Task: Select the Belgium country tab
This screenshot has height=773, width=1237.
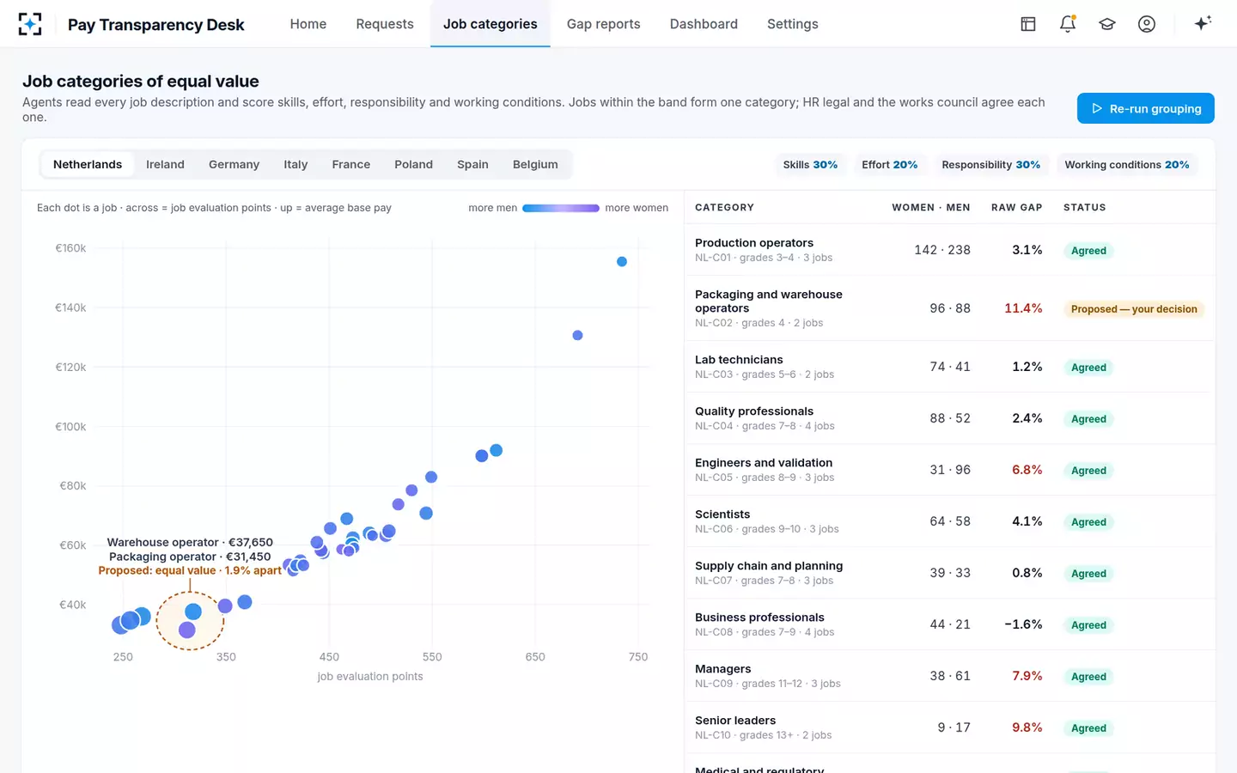Action: click(x=535, y=164)
